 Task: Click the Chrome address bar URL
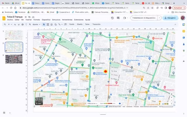tap(75, 8)
